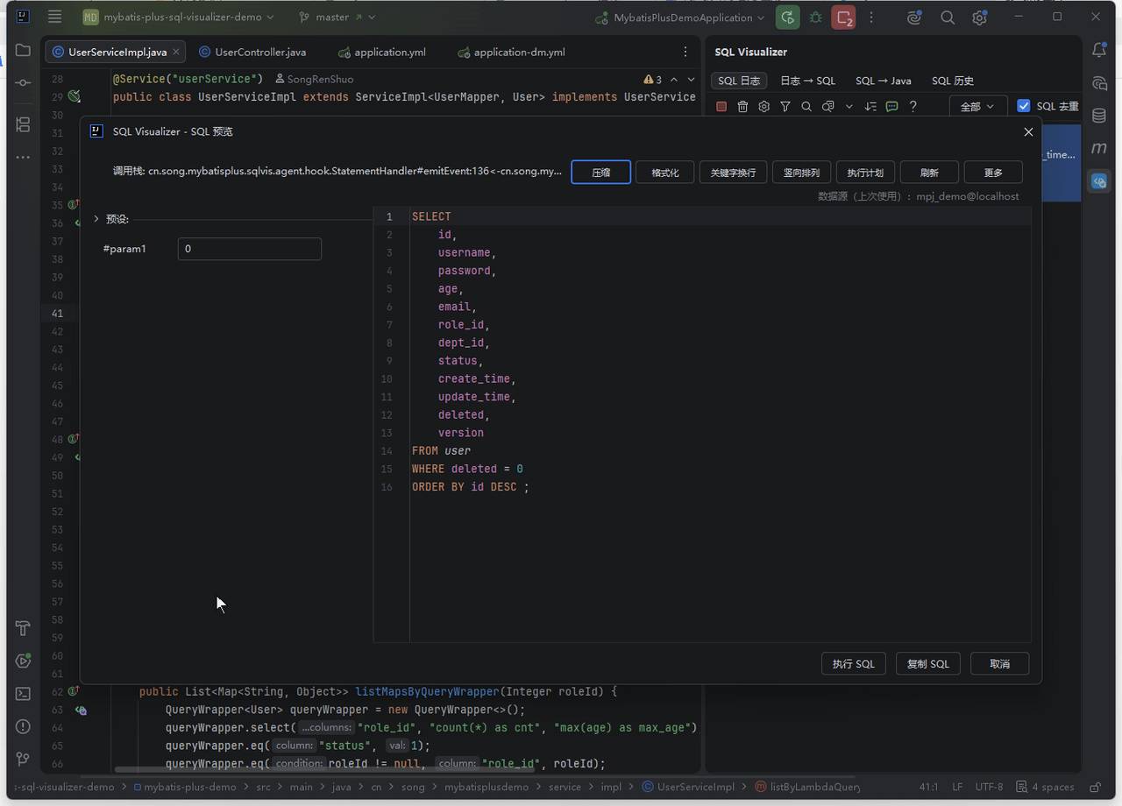Image resolution: width=1122 pixels, height=806 pixels.
Task: Open the MybatisPlusDemoApplication run configuration dropdown
Action: (679, 18)
